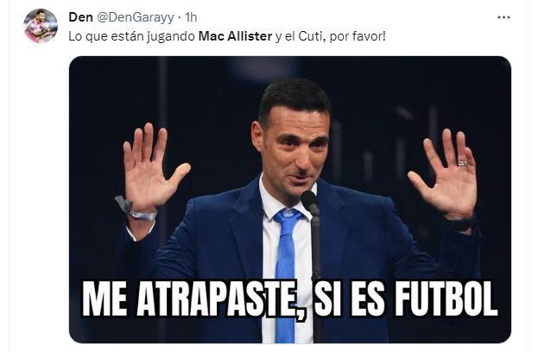Click the words 'SI ES' in the caption
538x352 pixels.
(350, 299)
